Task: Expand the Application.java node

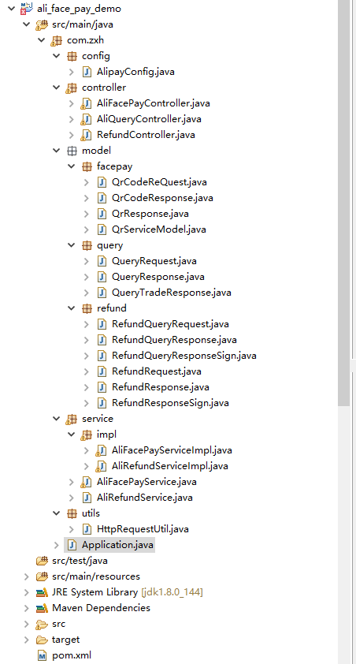Action: tap(56, 545)
